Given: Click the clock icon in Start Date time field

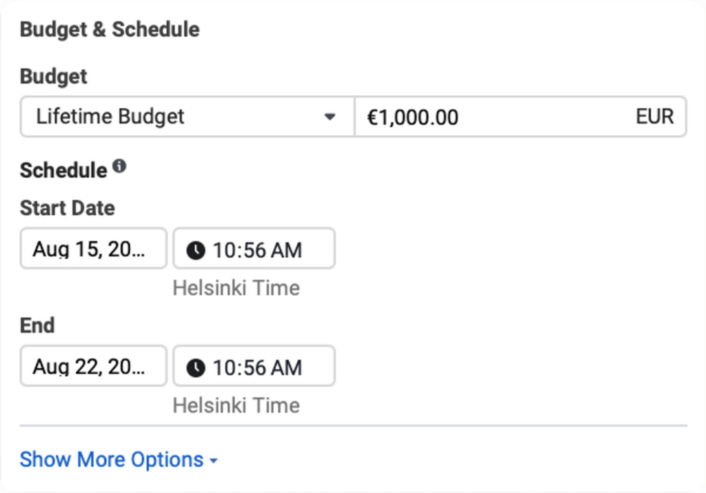Looking at the screenshot, I should click(x=196, y=250).
